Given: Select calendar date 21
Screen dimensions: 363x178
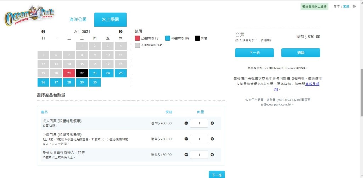Looking at the screenshot, I should point(69,73).
